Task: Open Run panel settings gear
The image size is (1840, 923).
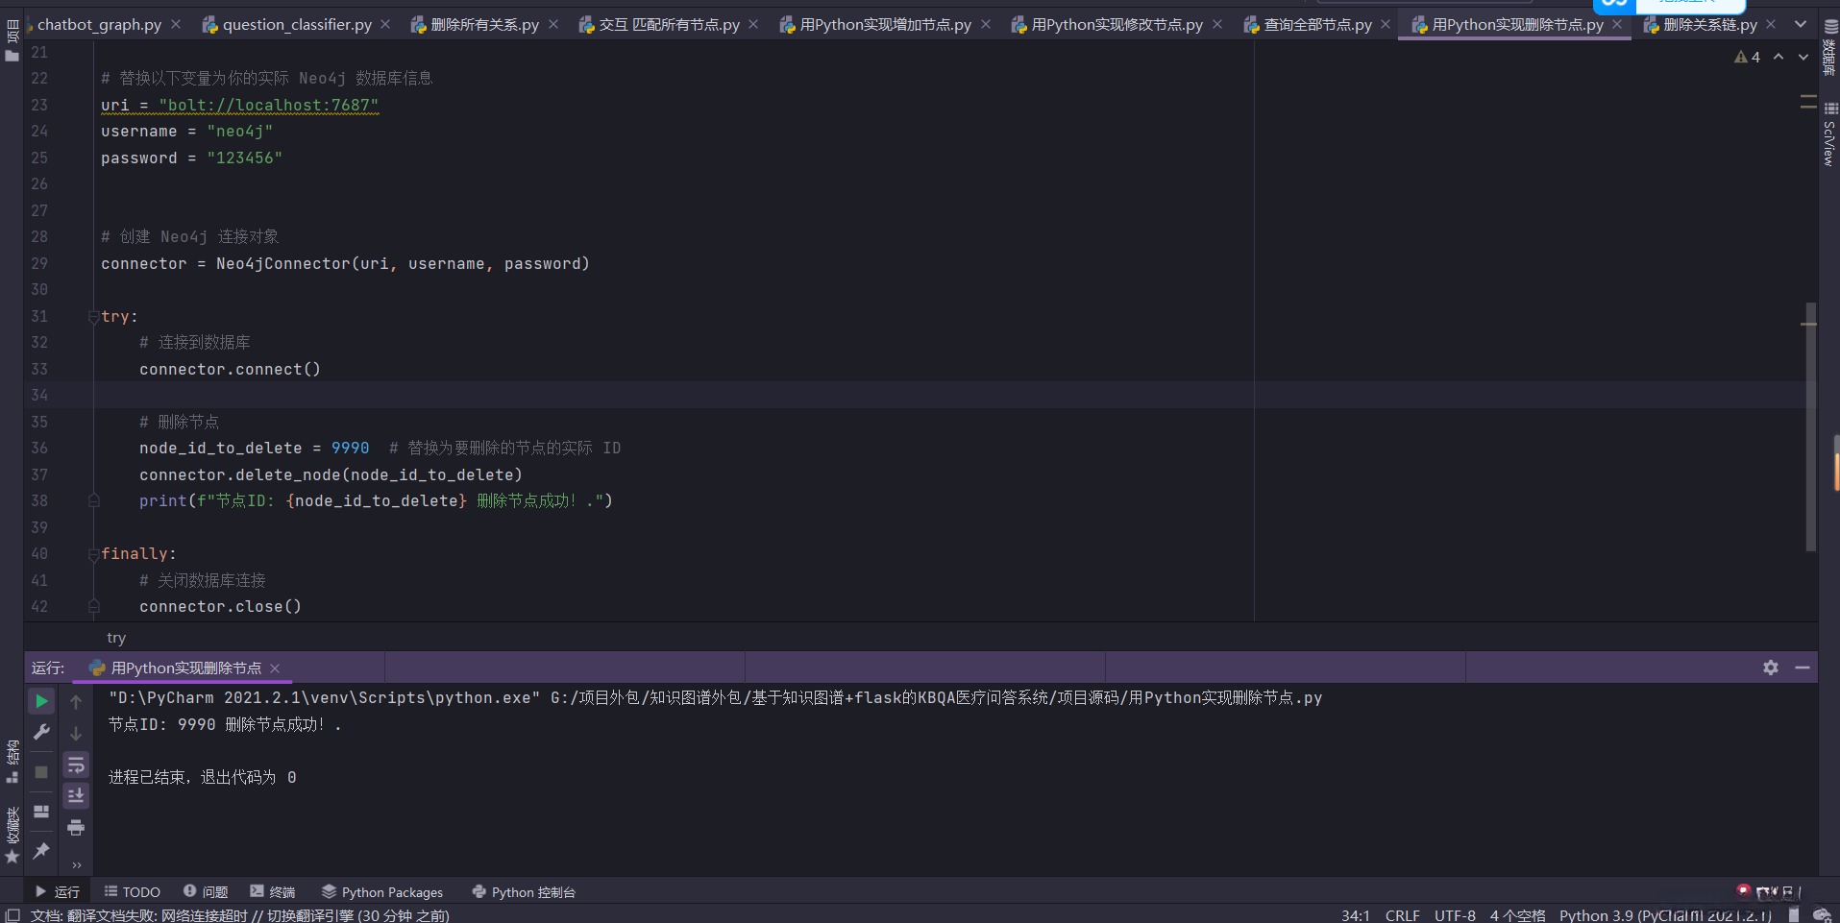Action: pyautogui.click(x=1770, y=668)
